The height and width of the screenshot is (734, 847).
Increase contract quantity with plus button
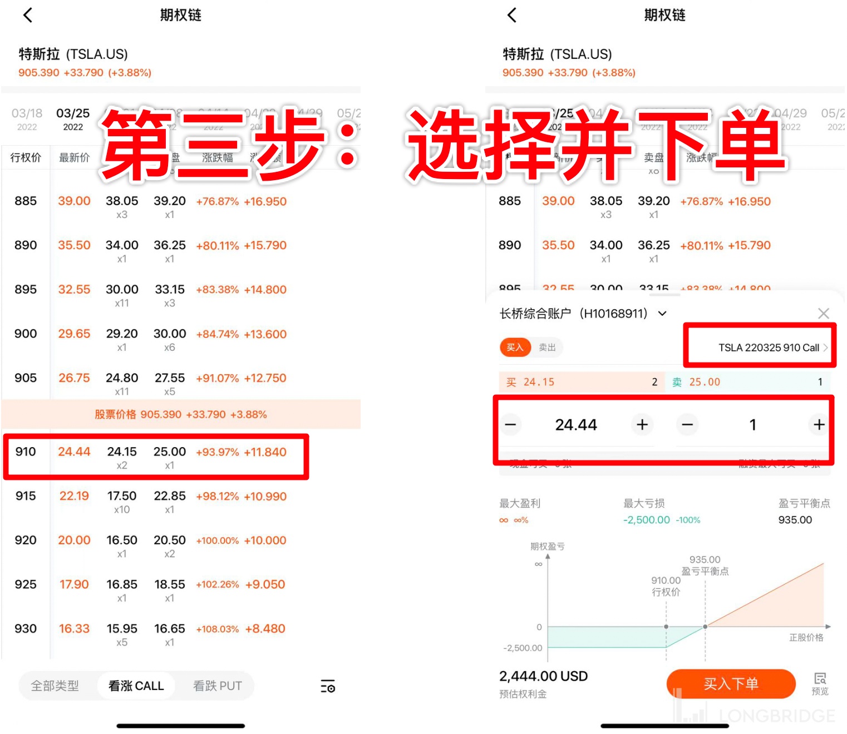819,425
